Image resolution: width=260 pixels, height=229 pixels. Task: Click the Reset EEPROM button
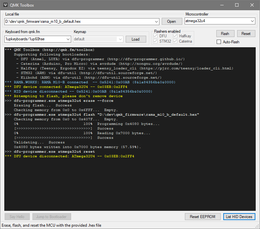coord(203,217)
